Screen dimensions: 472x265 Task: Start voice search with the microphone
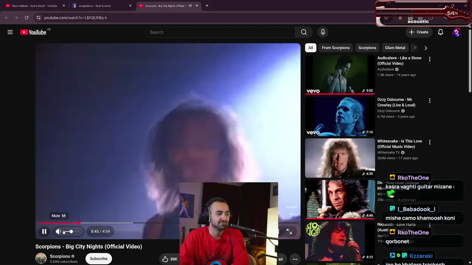tap(323, 32)
